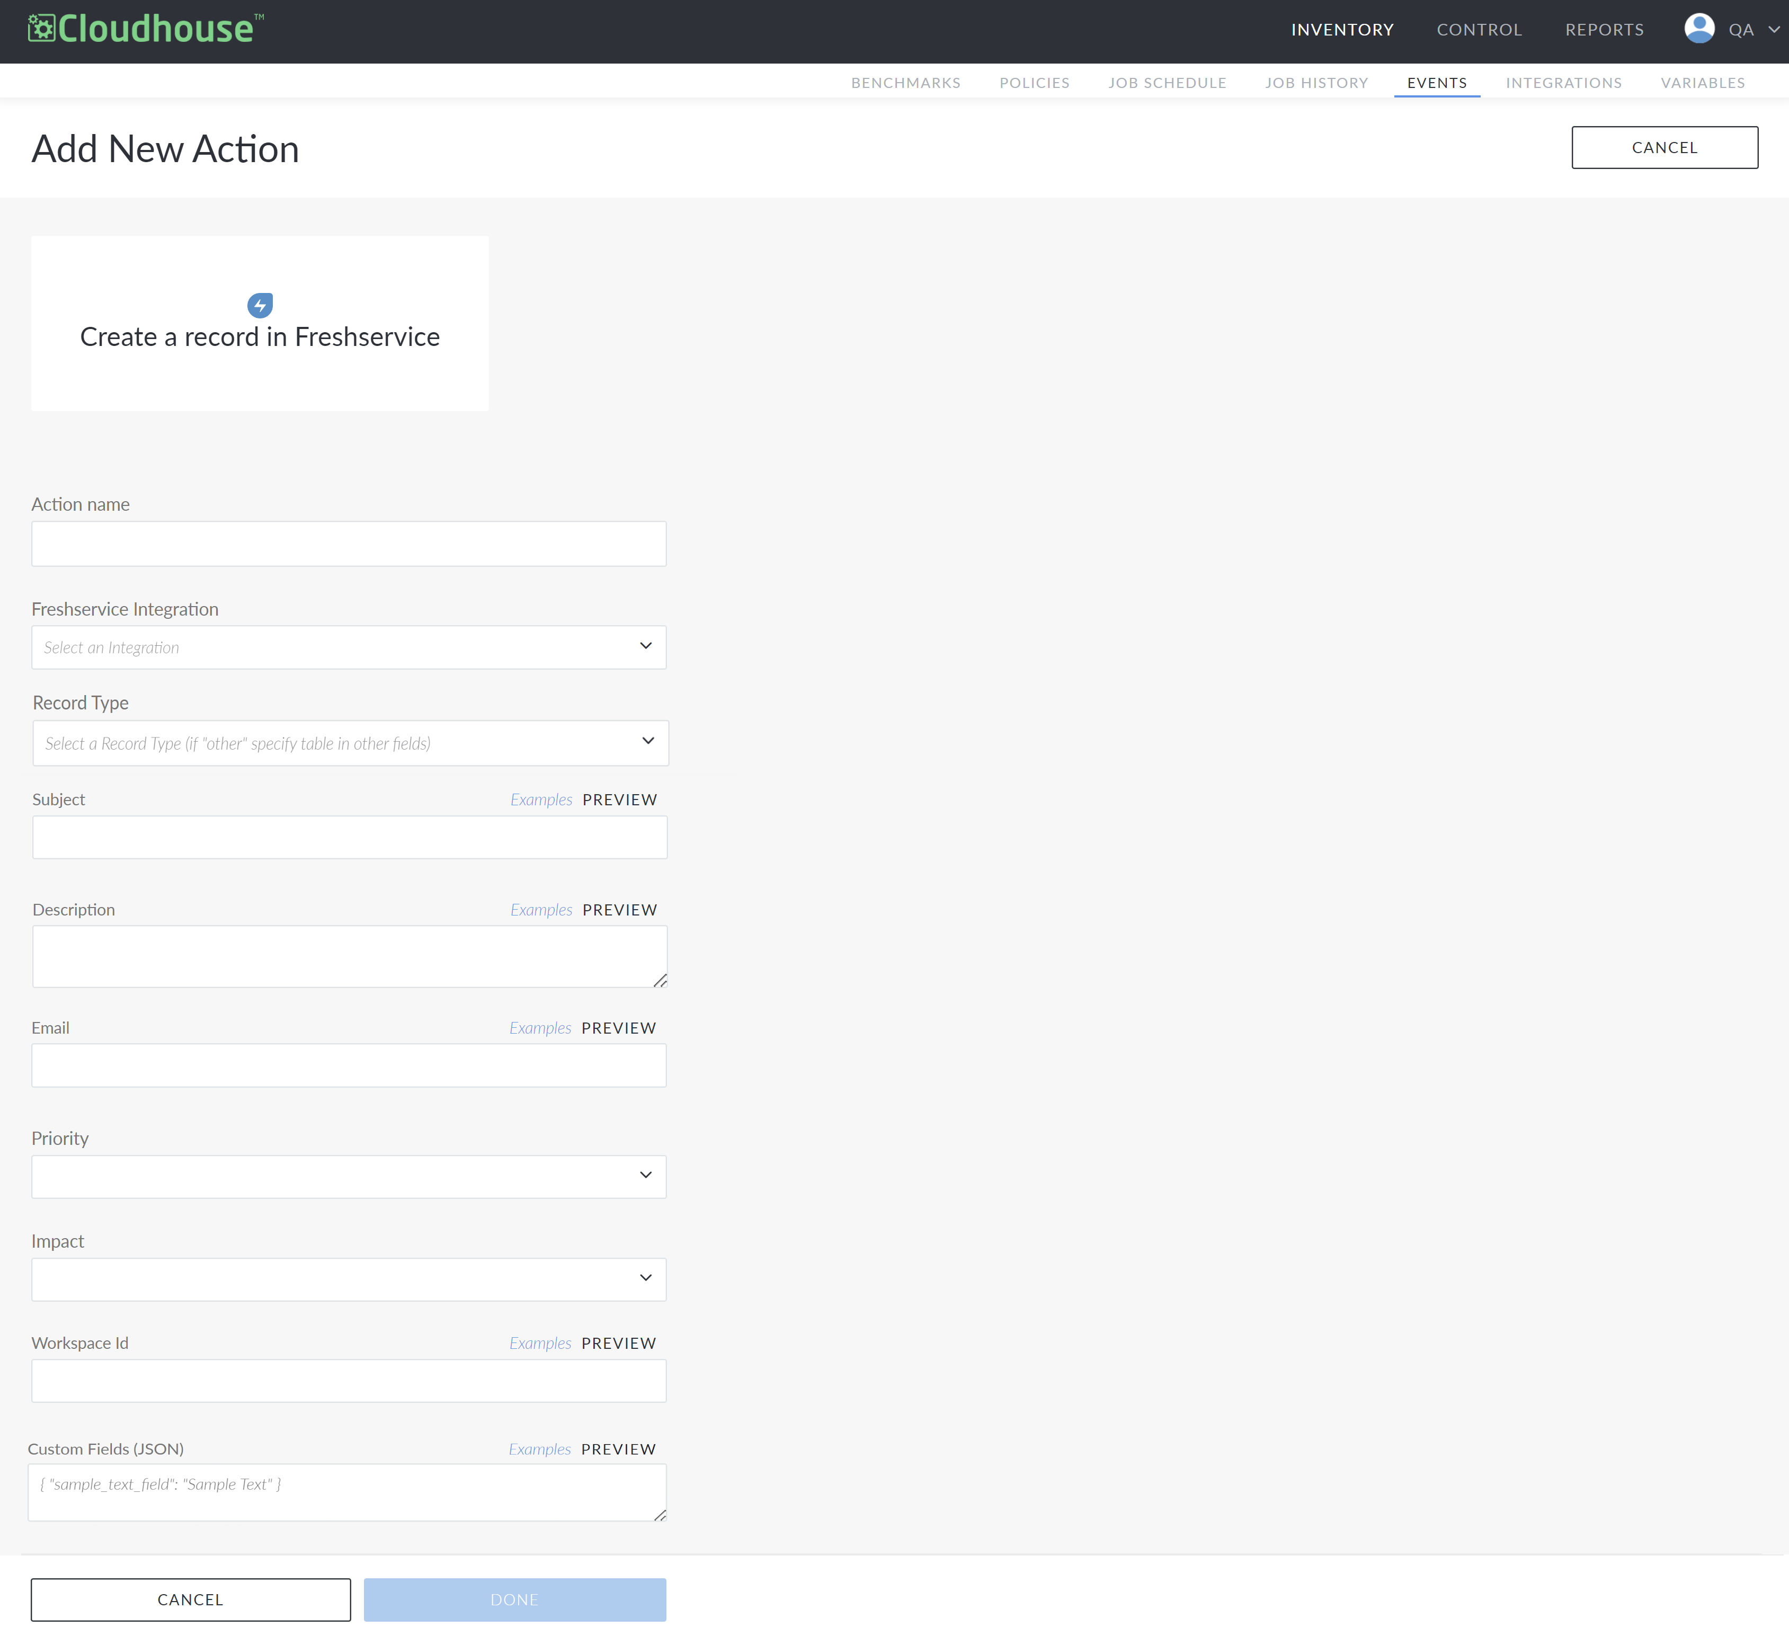The width and height of the screenshot is (1789, 1627).
Task: Switch to the Variables tab
Action: coord(1702,83)
